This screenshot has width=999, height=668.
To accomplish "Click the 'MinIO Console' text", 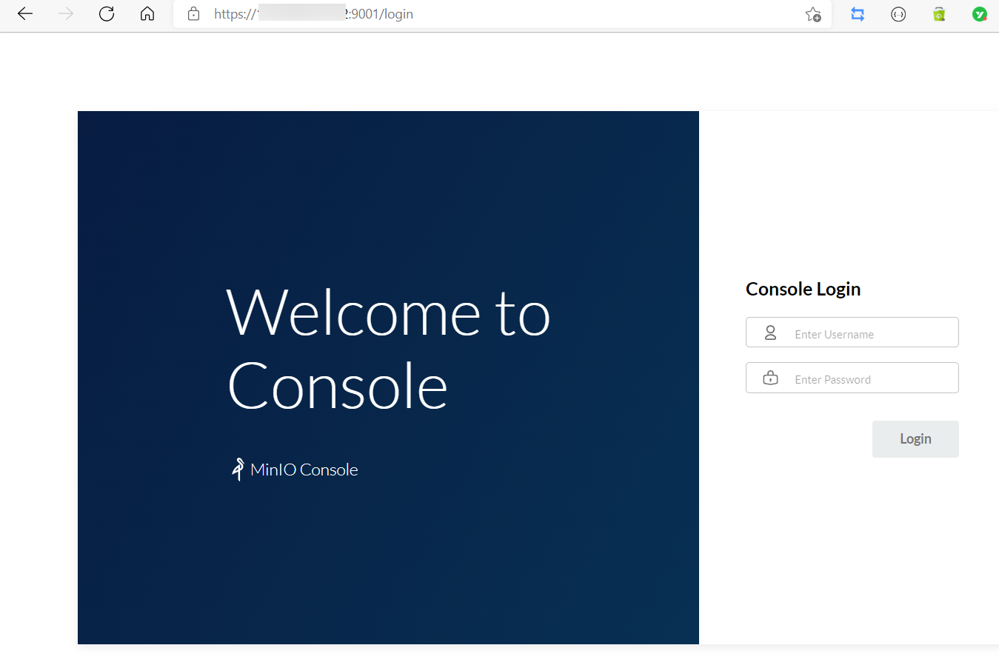I will click(304, 470).
